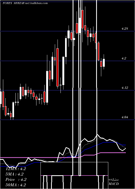Click the 4.28 price axis label
The width and height of the screenshot is (135, 189).
pos(124,29)
